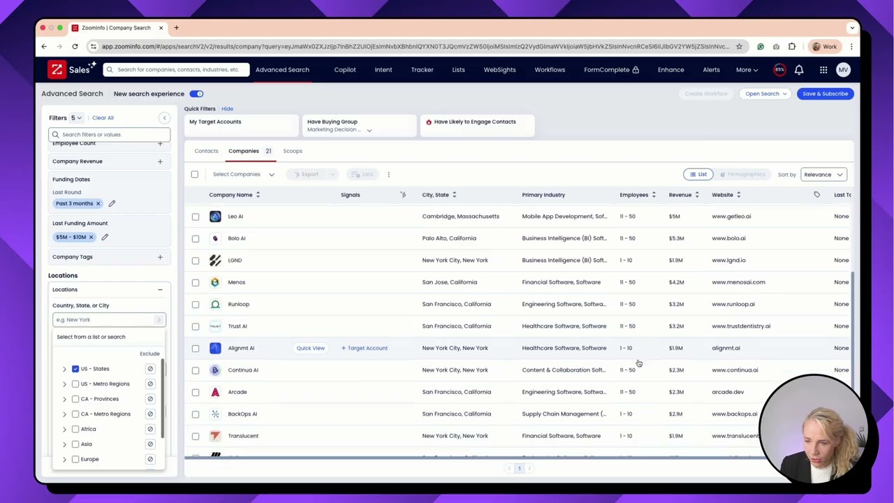Viewport: 894px width, 503px height.
Task: Select the Leo AI row checkbox
Action: point(196,217)
